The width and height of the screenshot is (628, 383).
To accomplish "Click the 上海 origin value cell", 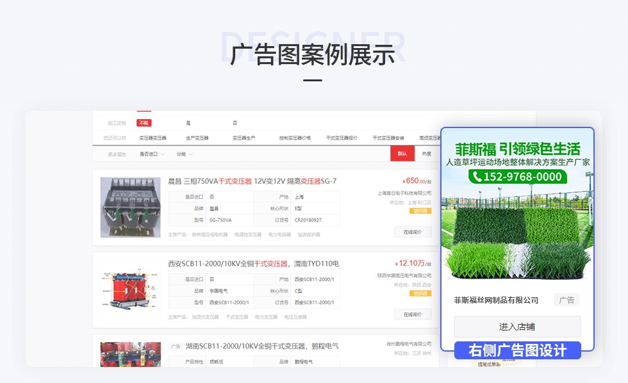I will 299,197.
